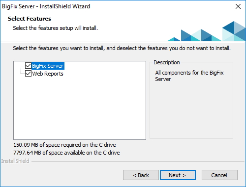
Task: Select the Web Reports feature label
Action: (48, 74)
